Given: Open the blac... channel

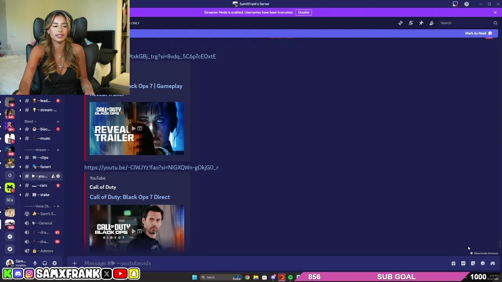Looking at the screenshot, I should pos(42,129).
